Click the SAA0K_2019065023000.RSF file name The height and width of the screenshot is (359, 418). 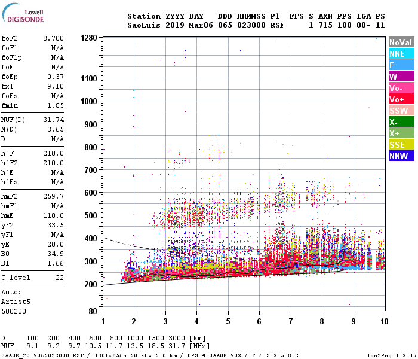coord(42,355)
